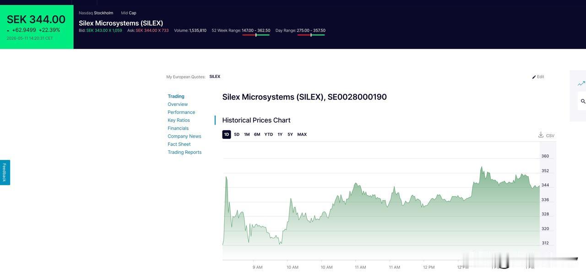Open the Overview section link
The height and width of the screenshot is (276, 586).
178,104
